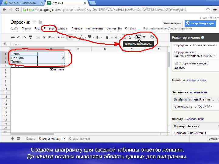The width and height of the screenshot is (219, 164).
Task: Open the Инструменты menu
Action: point(94,29)
